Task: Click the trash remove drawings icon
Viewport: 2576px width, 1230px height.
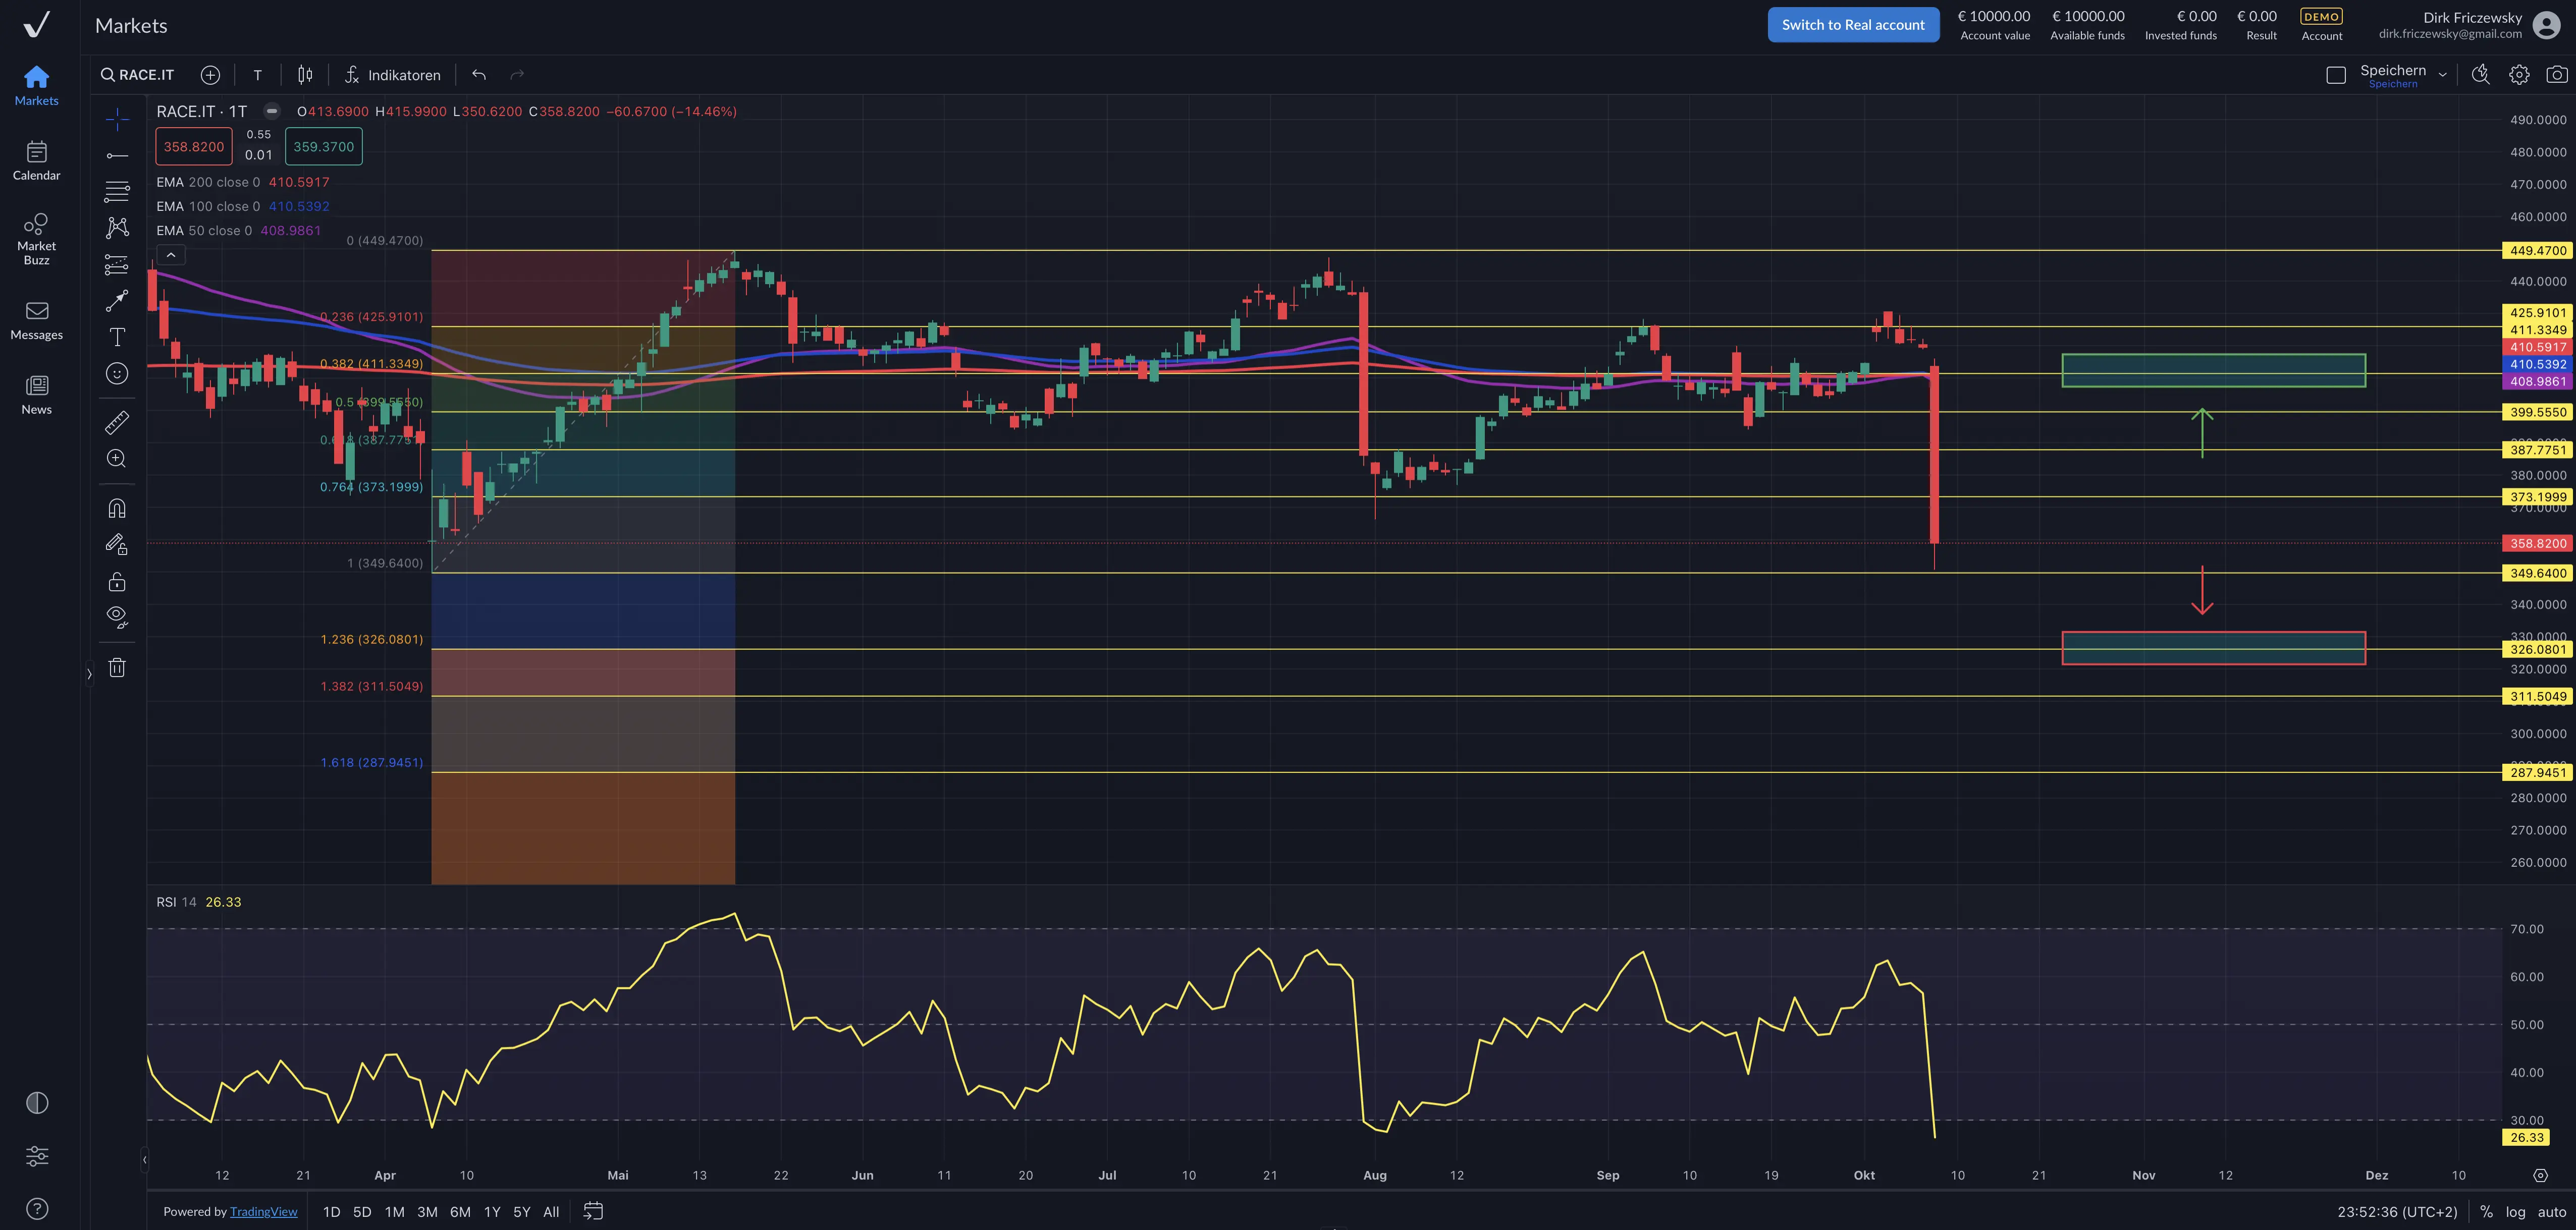Action: click(117, 668)
